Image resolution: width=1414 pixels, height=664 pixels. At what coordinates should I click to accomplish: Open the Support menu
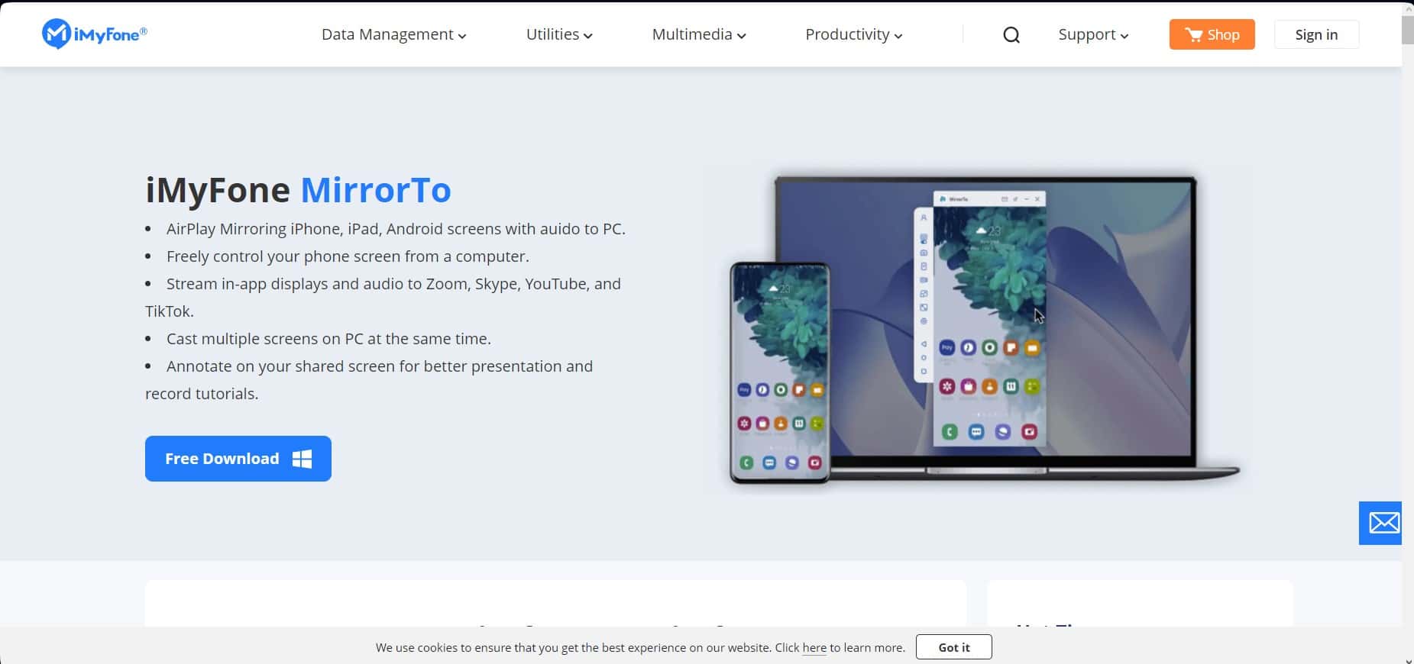click(x=1092, y=34)
